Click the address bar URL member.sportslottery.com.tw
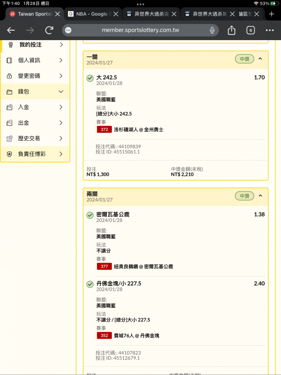Screen dimensions: 281x375 pyautogui.click(x=140, y=30)
